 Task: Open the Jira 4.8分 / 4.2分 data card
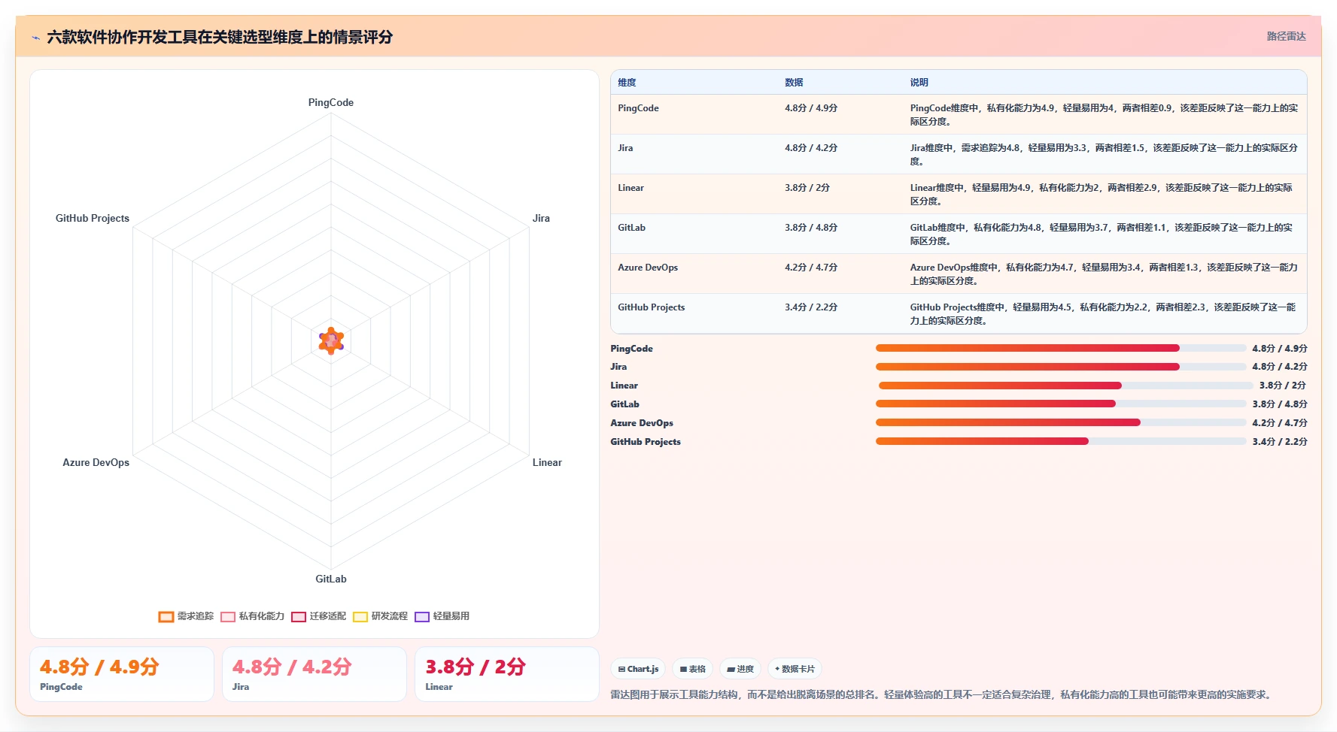(x=314, y=674)
